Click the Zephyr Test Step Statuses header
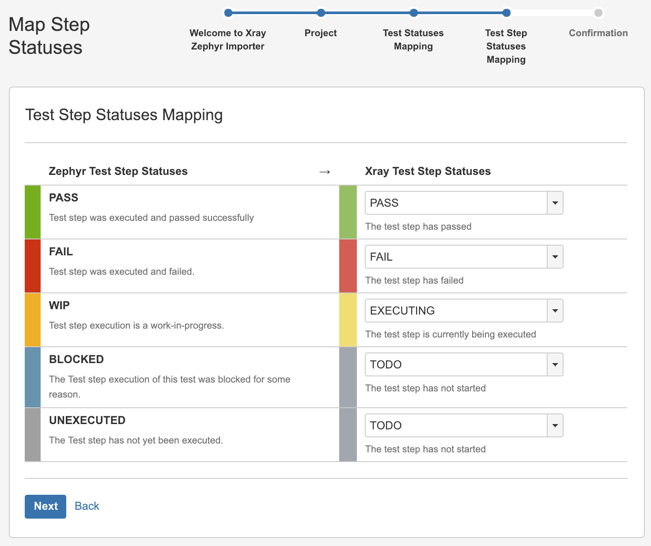The image size is (651, 546). pyautogui.click(x=118, y=171)
